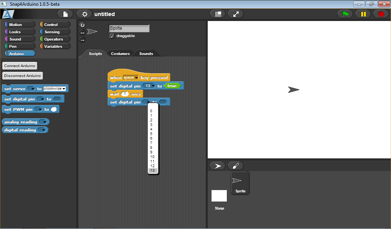
Task: Stop all scripts with the red button
Action: 381,14
